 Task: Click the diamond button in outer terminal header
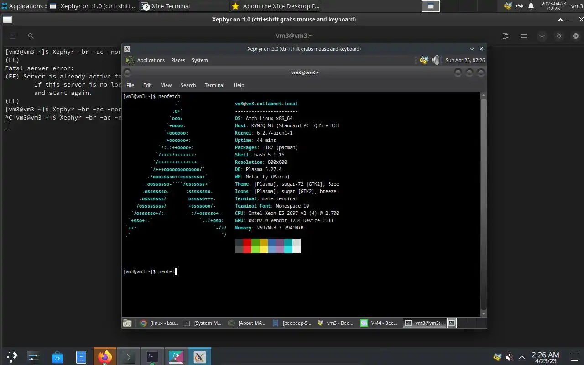pyautogui.click(x=559, y=36)
